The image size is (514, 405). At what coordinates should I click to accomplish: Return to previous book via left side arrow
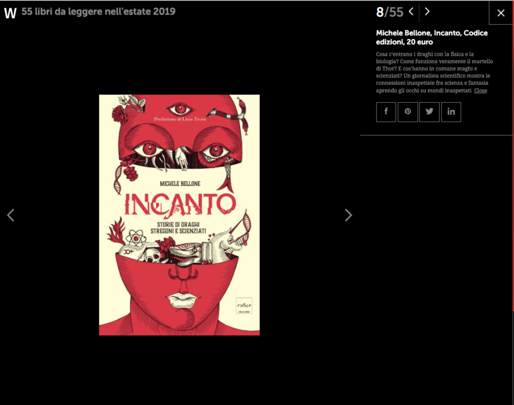coord(11,215)
